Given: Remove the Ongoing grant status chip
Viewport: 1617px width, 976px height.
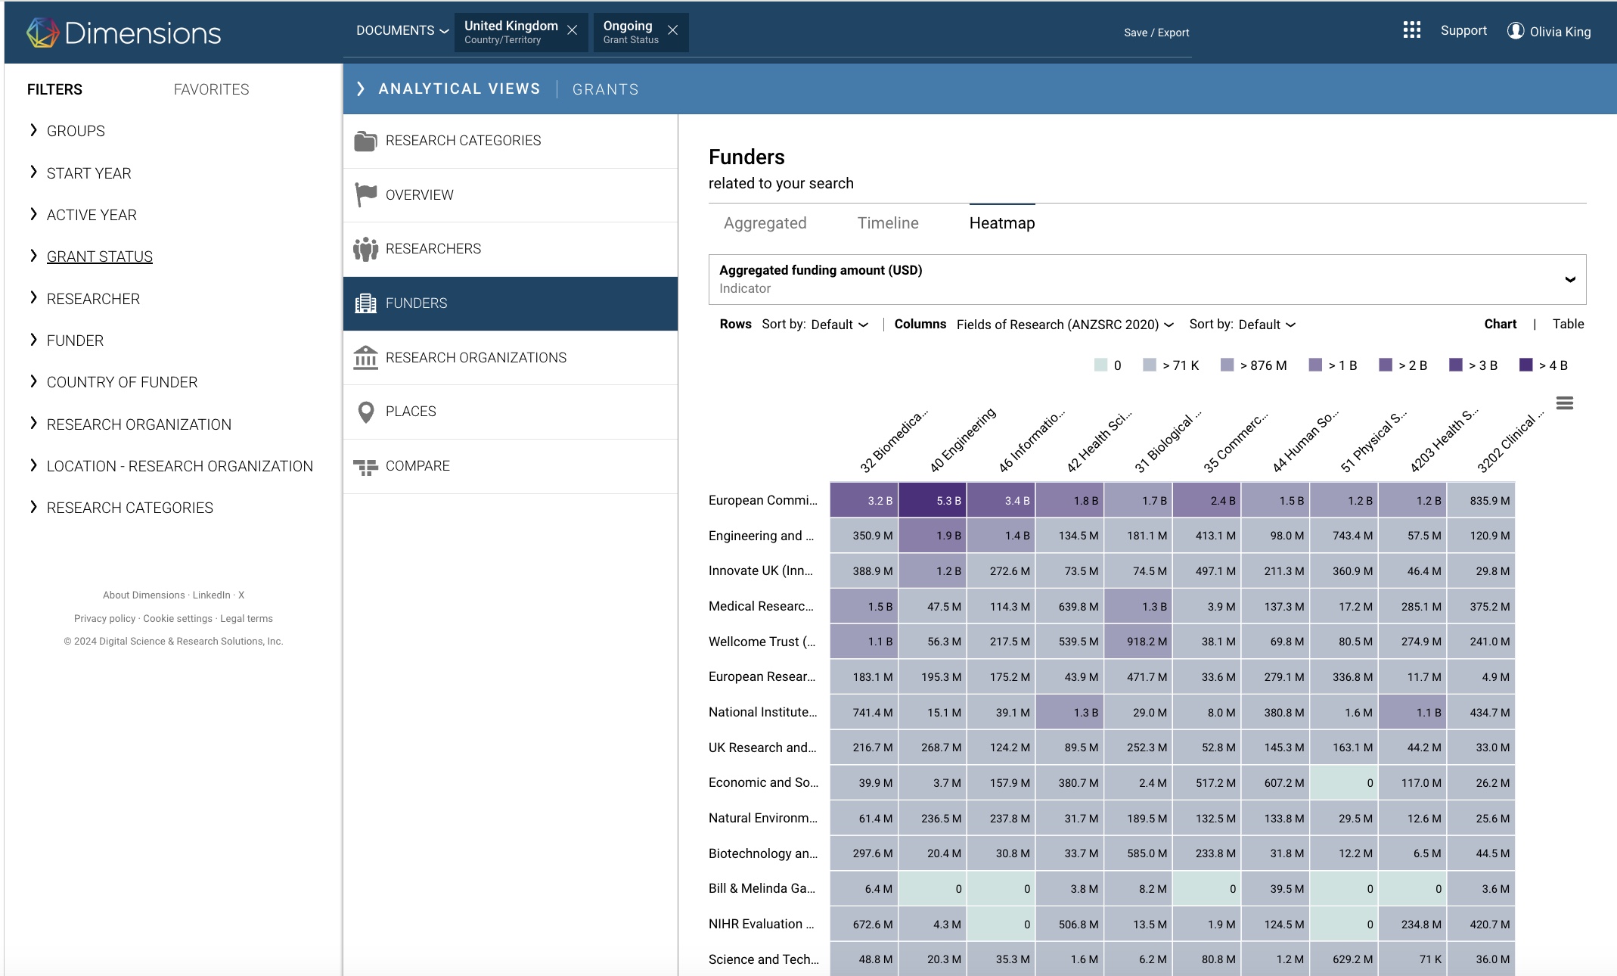Looking at the screenshot, I should 672,30.
